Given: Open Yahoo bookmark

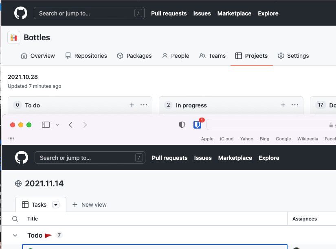Looking at the screenshot, I should [x=247, y=139].
